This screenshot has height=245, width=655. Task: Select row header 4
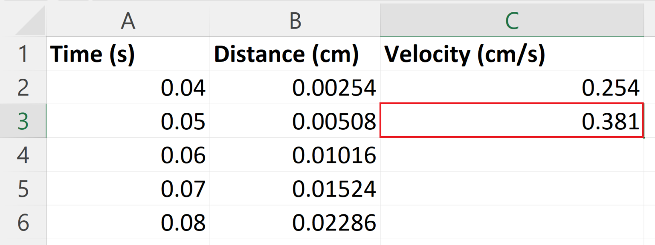coord(23,156)
